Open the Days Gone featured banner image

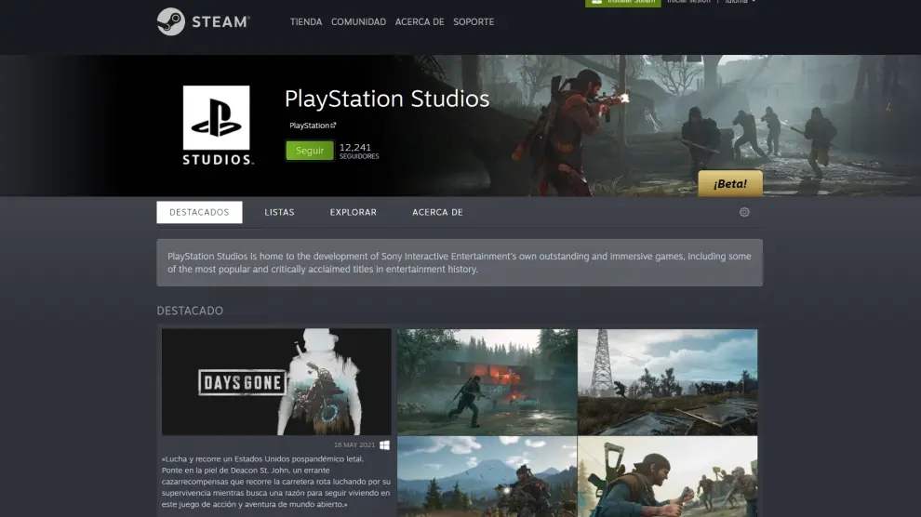tap(276, 381)
